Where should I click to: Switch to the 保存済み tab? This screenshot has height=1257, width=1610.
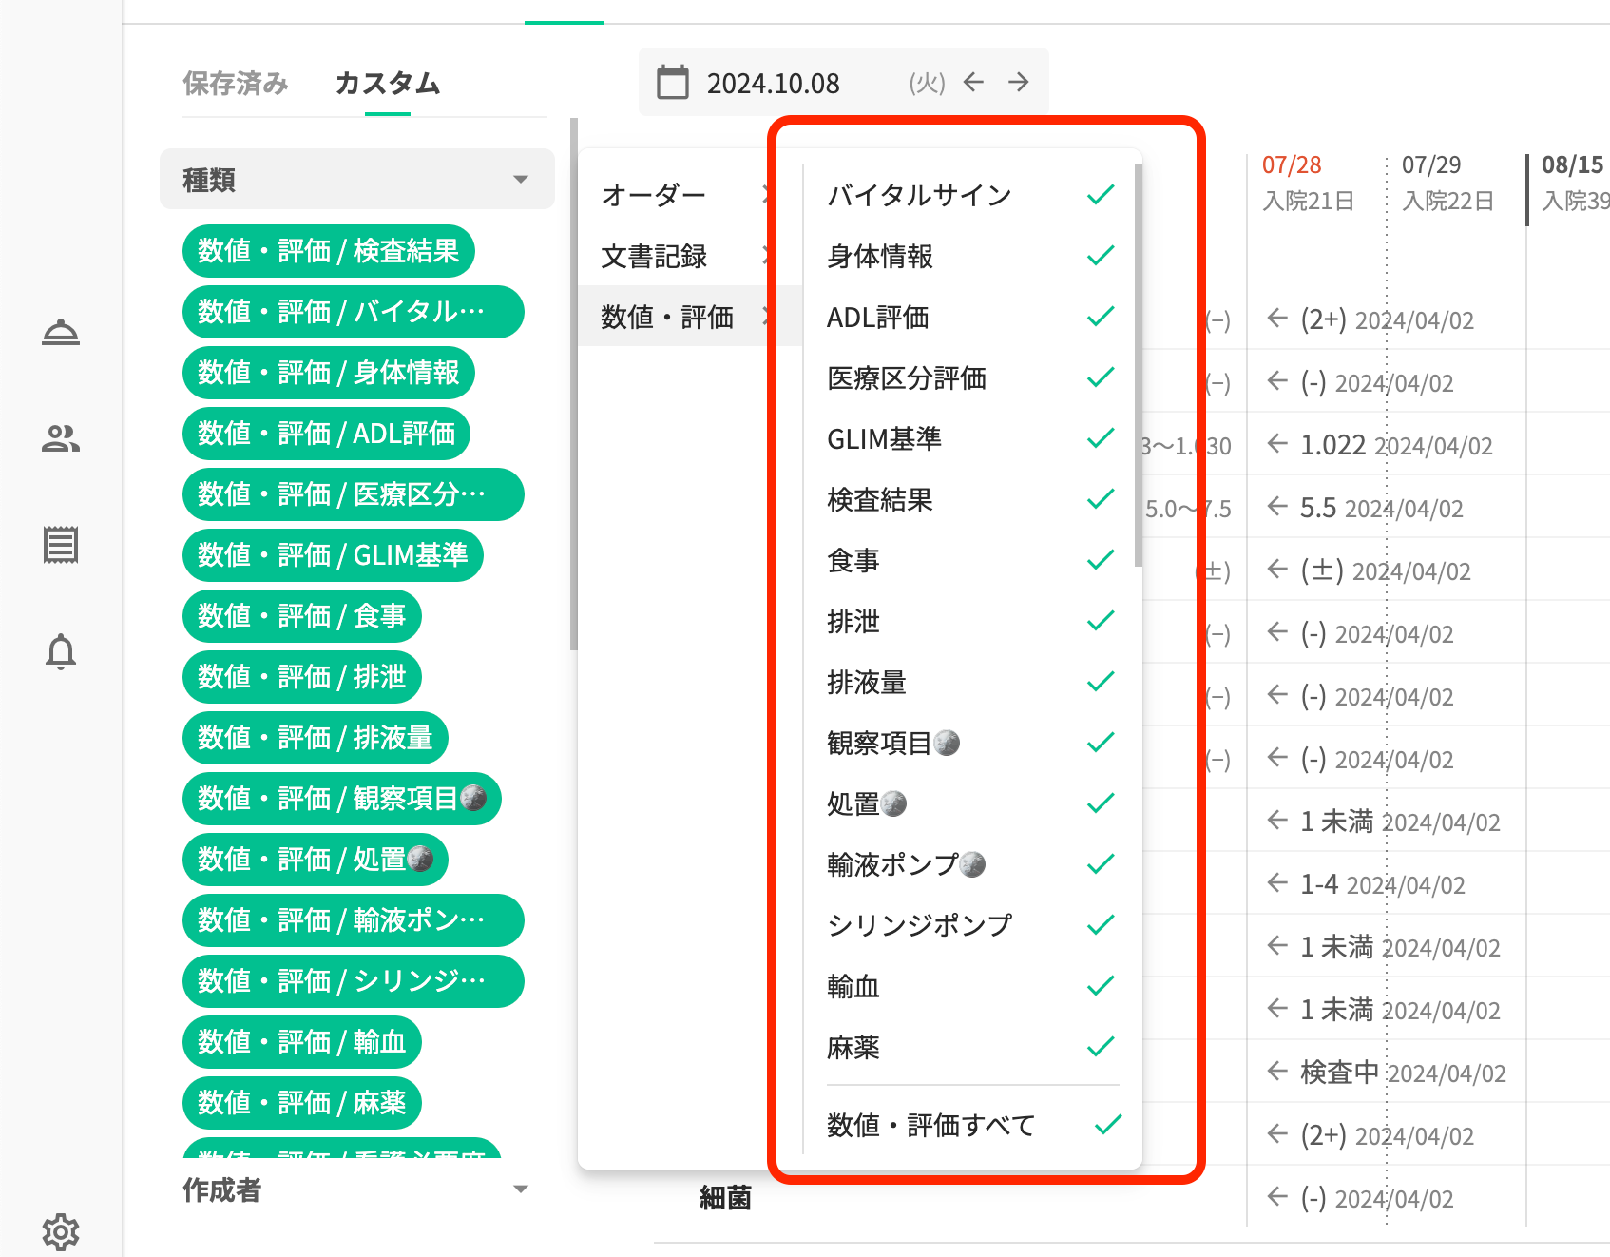tap(235, 84)
